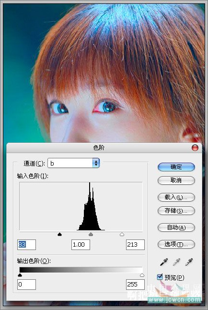Click the 输出色阶 label
208x310 pixels.
(34, 261)
